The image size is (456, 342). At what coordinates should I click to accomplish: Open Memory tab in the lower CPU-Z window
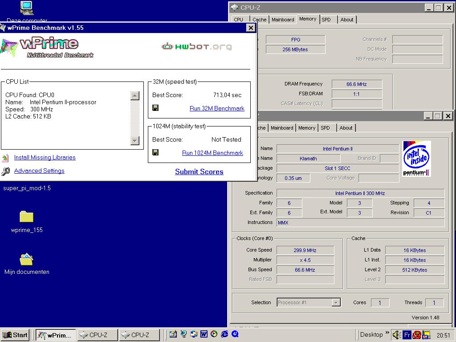tap(307, 128)
